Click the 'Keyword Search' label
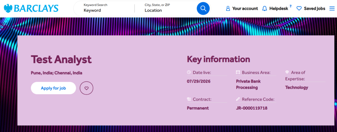 coord(95,5)
